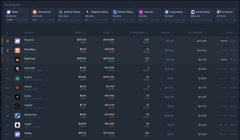The height and width of the screenshot is (140, 240).
Task: Click the Desktop Trading category icon
Action: [x=61, y=12]
